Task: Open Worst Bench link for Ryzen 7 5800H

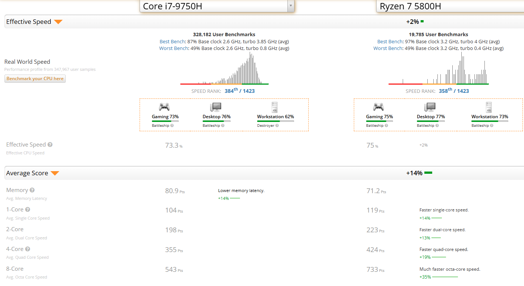Action: pos(387,48)
